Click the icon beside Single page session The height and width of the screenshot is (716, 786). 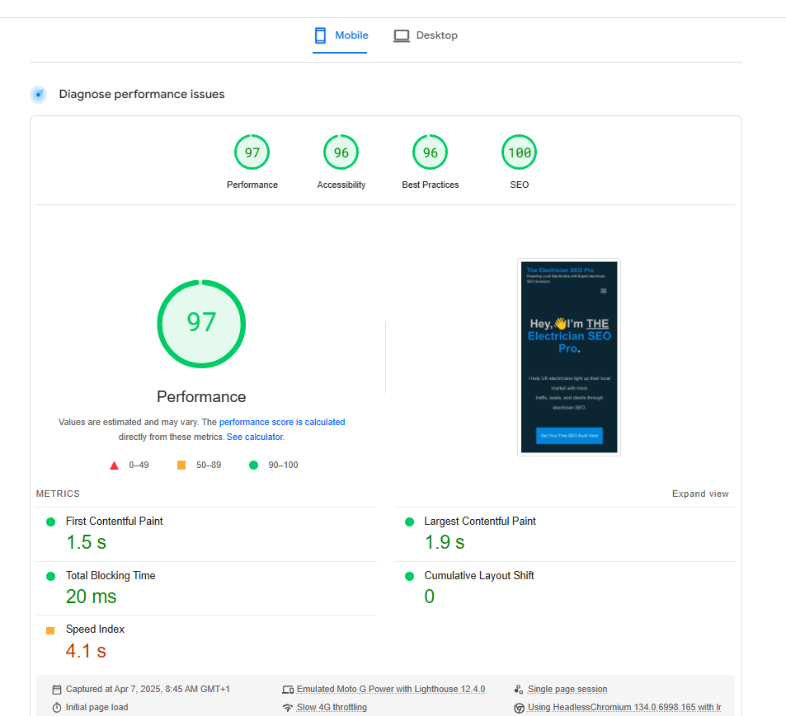[x=519, y=690]
